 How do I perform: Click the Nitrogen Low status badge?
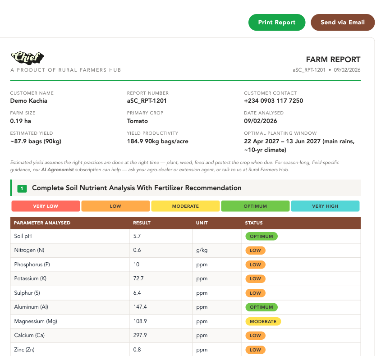tap(256, 251)
